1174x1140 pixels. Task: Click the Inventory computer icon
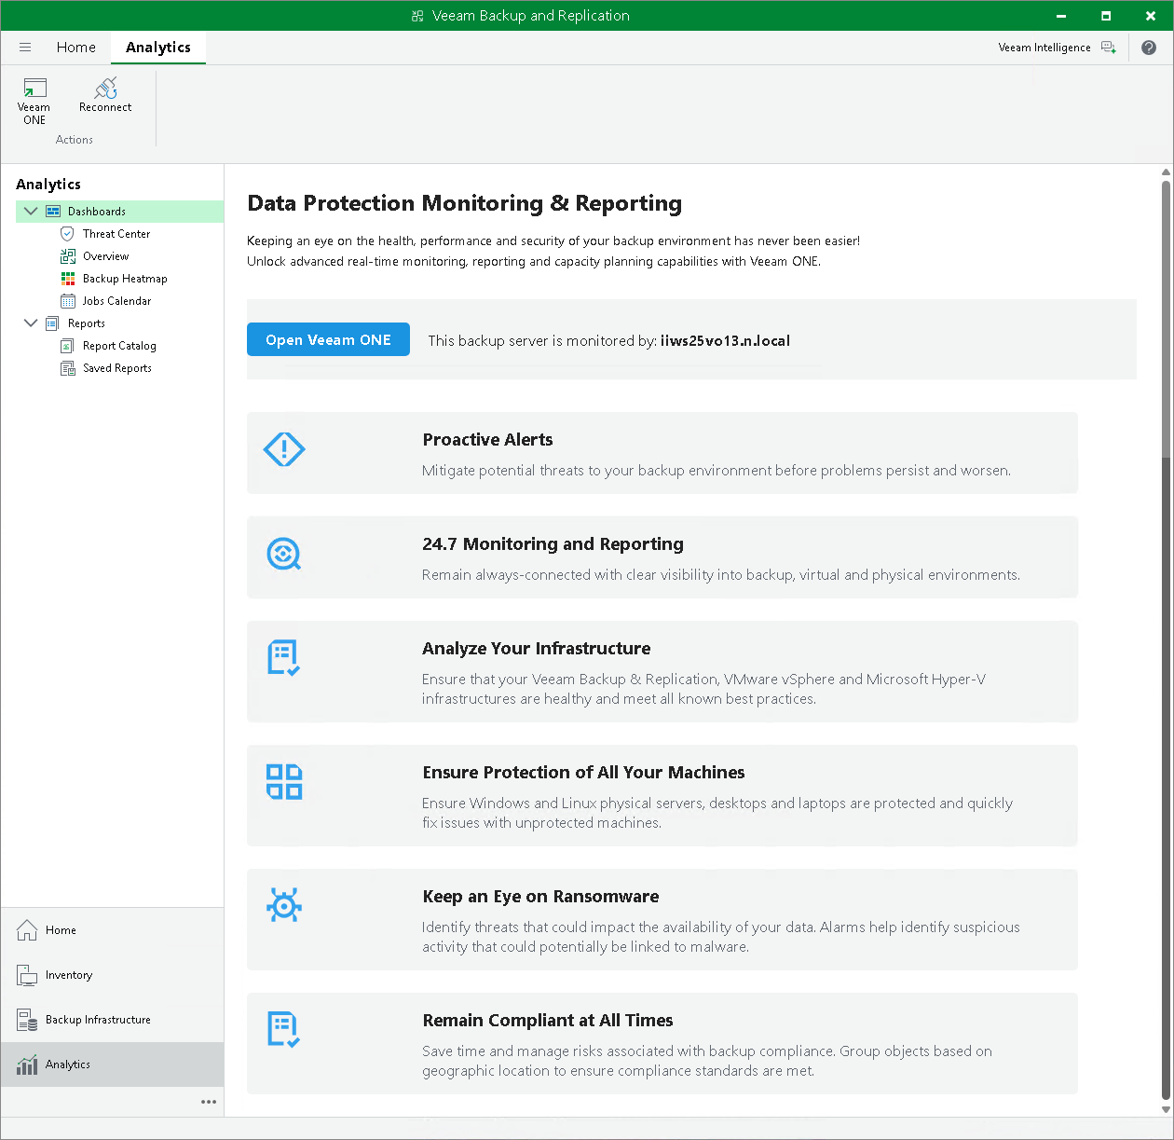[27, 975]
